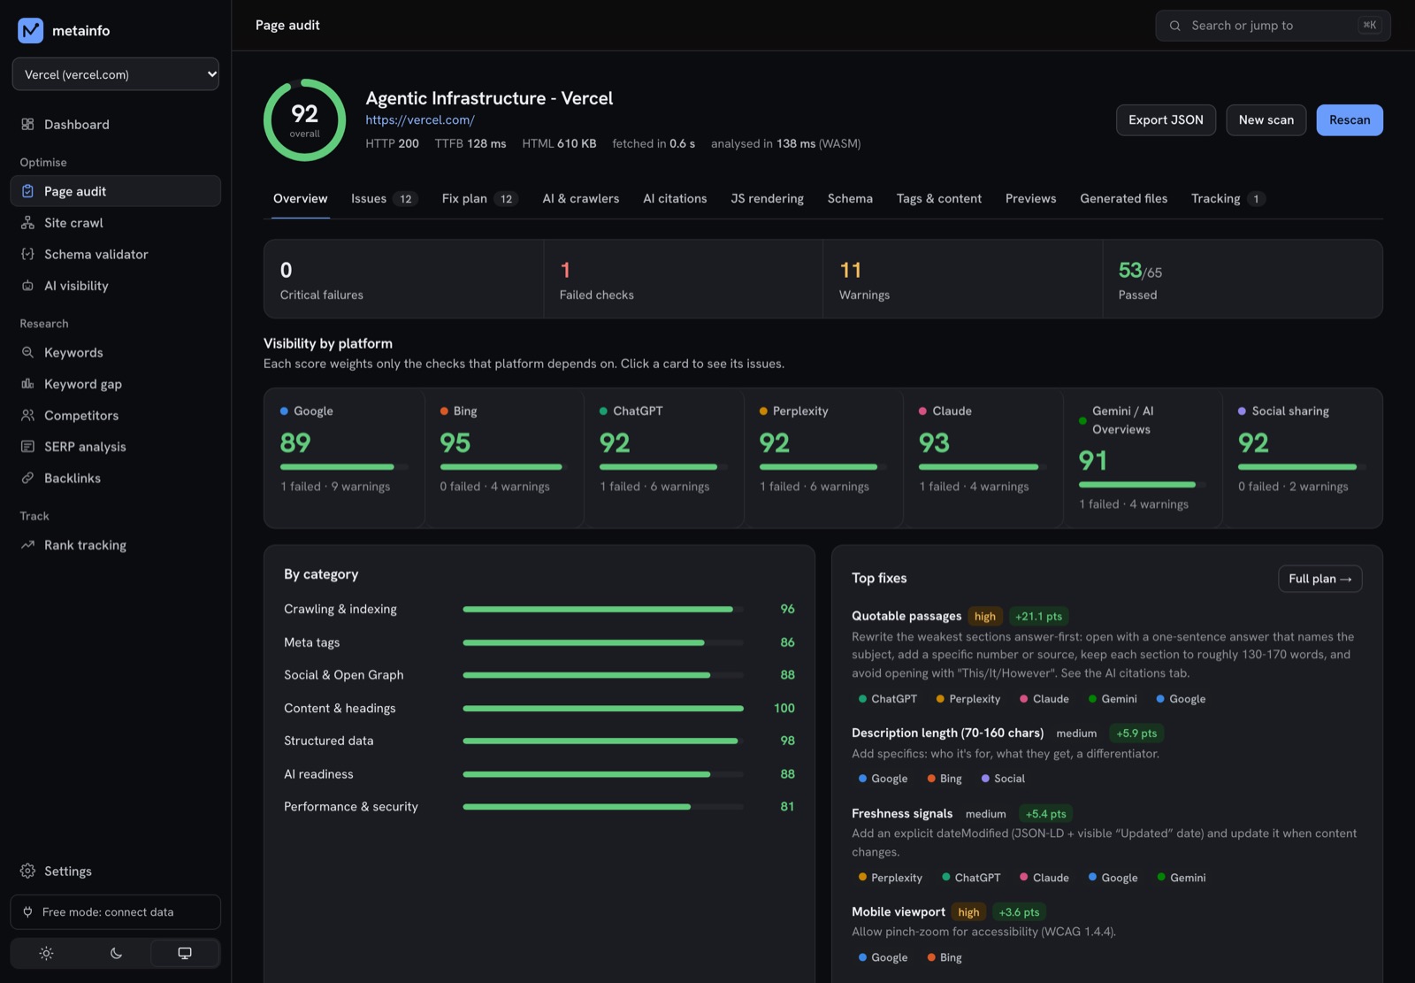Open the AI & crawlers tab
This screenshot has width=1415, height=983.
(581, 198)
